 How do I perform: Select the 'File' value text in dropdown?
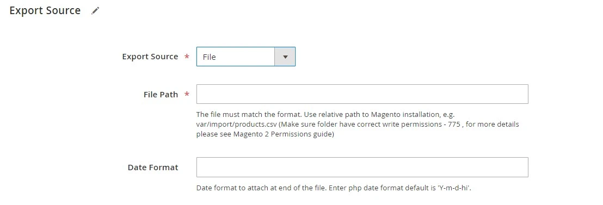point(209,57)
